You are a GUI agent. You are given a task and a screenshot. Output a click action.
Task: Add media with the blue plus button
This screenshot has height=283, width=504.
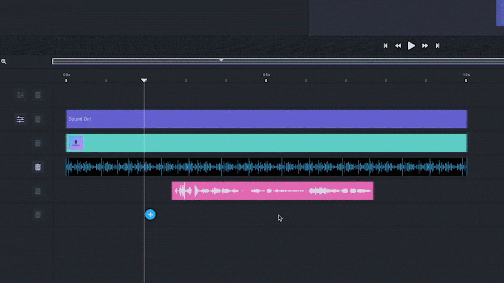click(x=150, y=214)
